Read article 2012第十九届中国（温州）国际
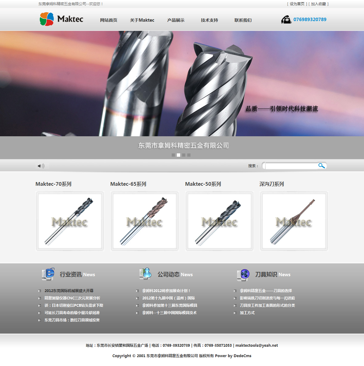 pyautogui.click(x=169, y=298)
